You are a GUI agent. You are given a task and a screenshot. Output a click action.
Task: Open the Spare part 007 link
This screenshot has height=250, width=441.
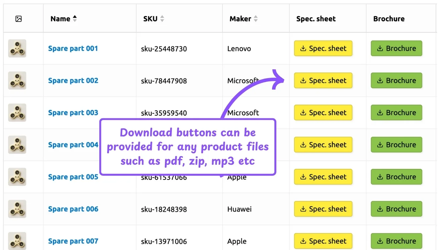[73, 241]
